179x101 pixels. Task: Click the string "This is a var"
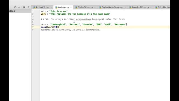click(x=58, y=11)
